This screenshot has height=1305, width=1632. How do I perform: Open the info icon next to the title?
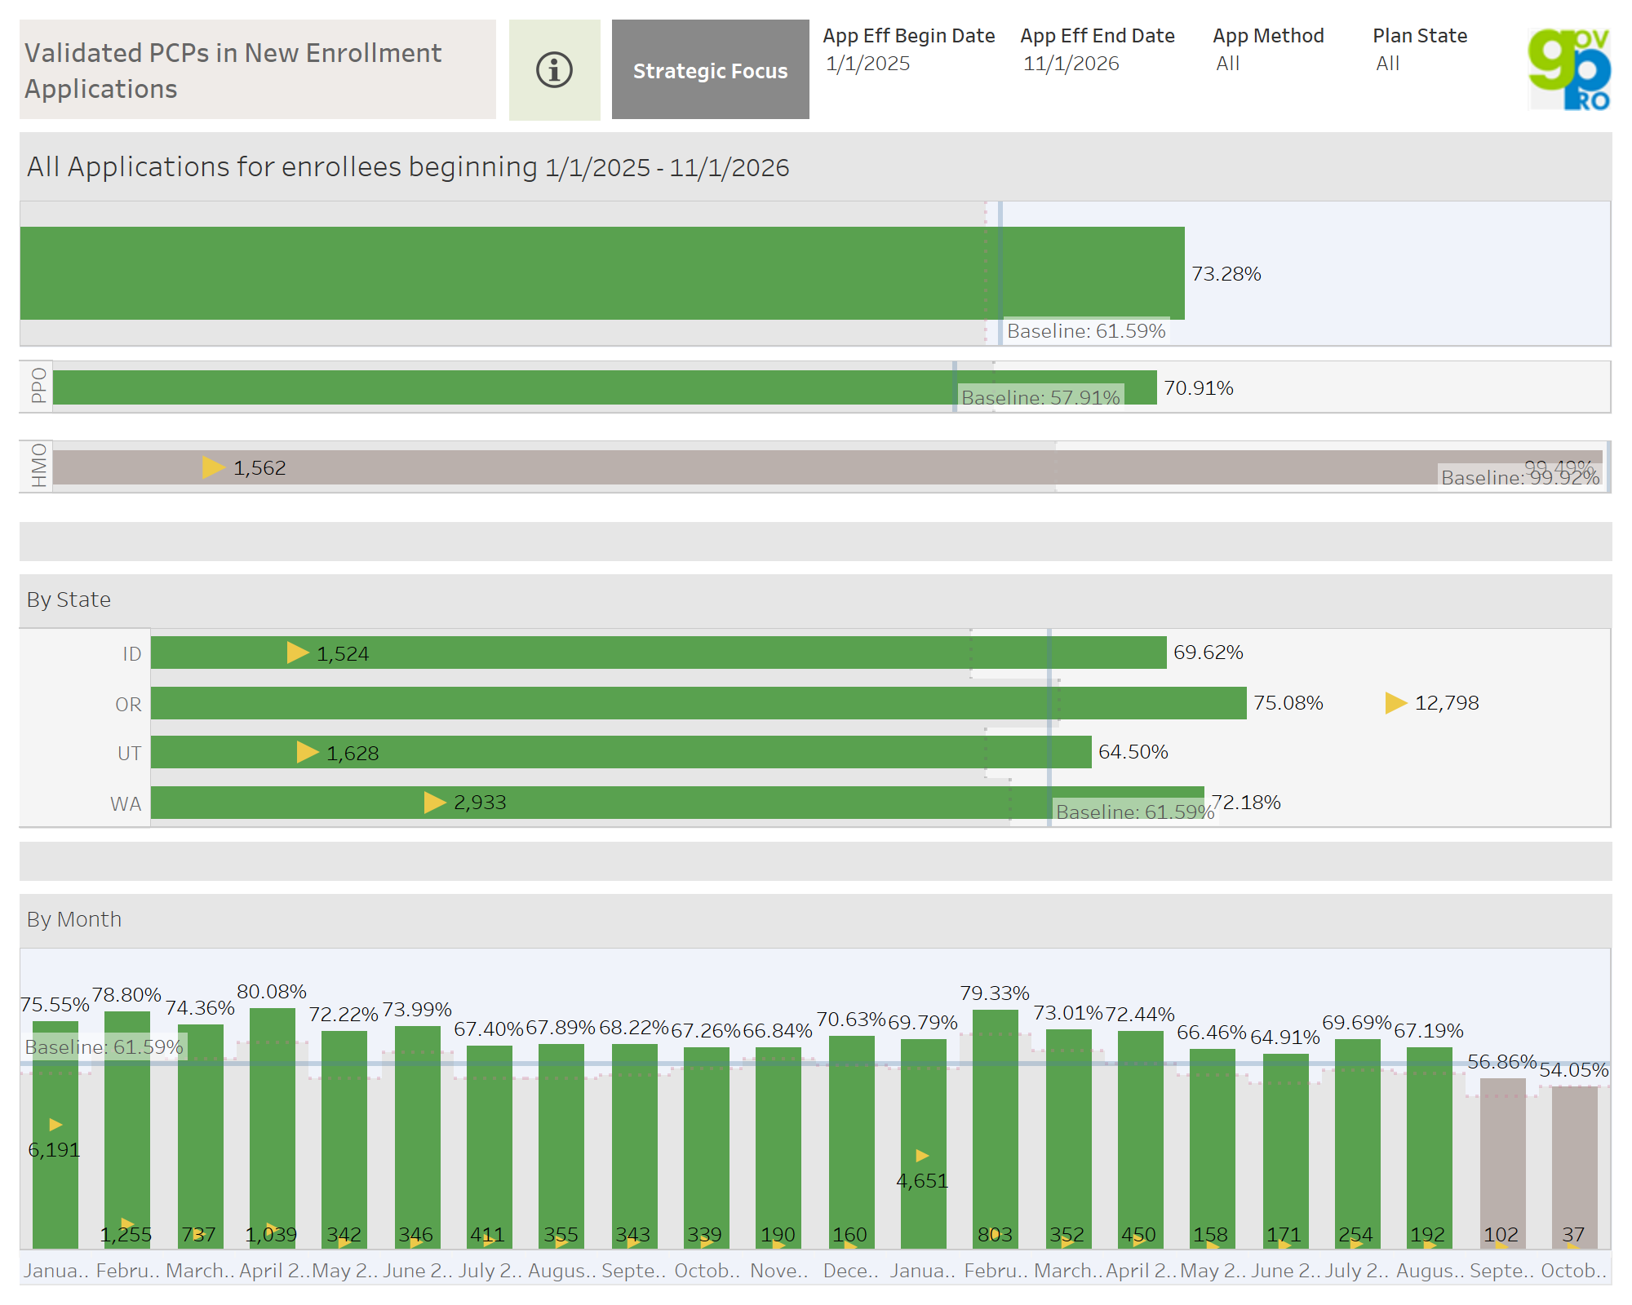[554, 70]
